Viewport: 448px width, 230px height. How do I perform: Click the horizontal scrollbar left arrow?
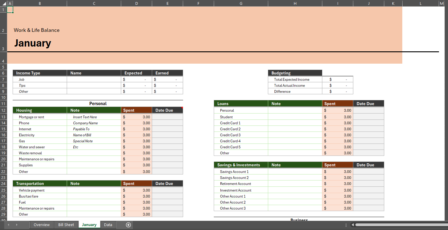coord(353,225)
